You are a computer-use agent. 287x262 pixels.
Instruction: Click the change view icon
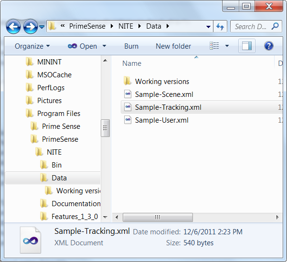tap(214, 46)
